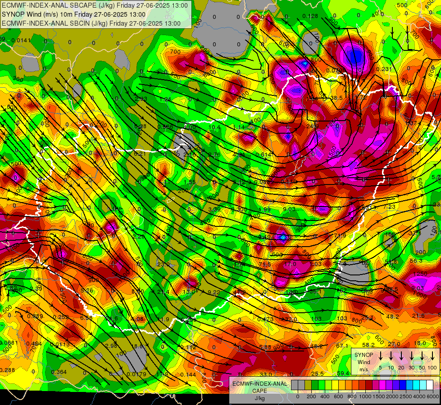Screen dimensions: 441x405
Task: Click the 100 m/s wind arrow in legend
Action: [432, 356]
